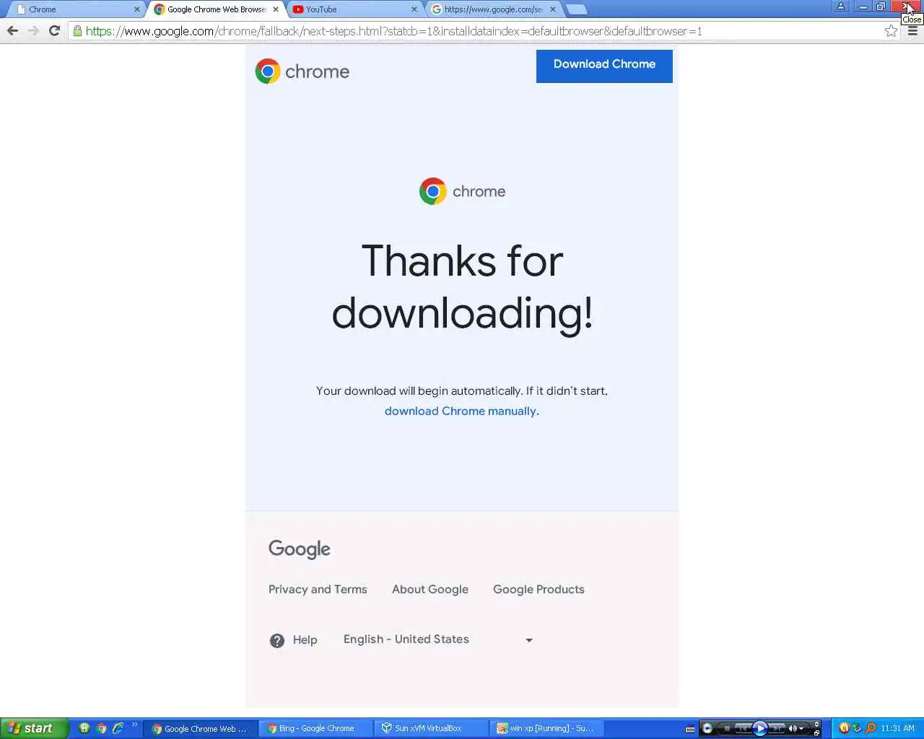Click the browser Back arrow
The image size is (924, 739).
tap(12, 31)
